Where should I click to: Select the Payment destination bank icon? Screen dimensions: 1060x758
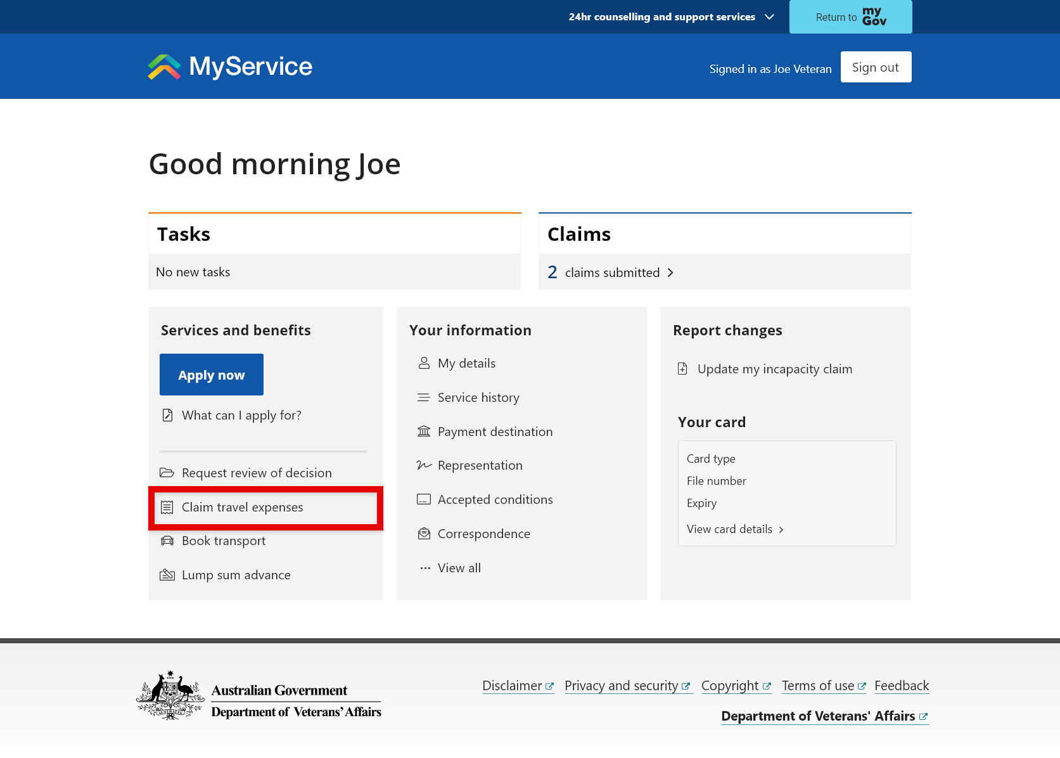point(423,431)
